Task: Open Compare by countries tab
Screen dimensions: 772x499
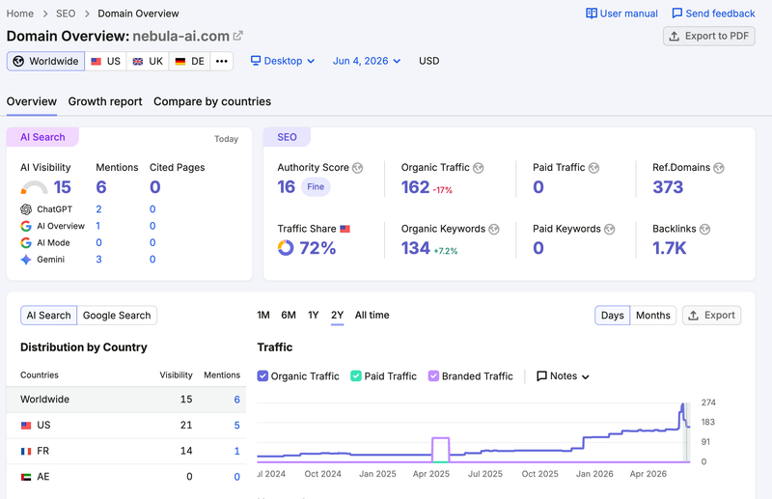Action: click(212, 101)
